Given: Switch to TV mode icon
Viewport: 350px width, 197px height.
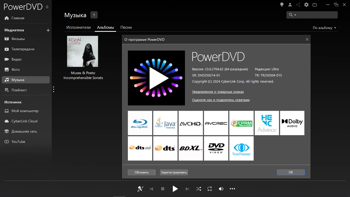Looking at the screenshot, I should pyautogui.click(x=314, y=5).
